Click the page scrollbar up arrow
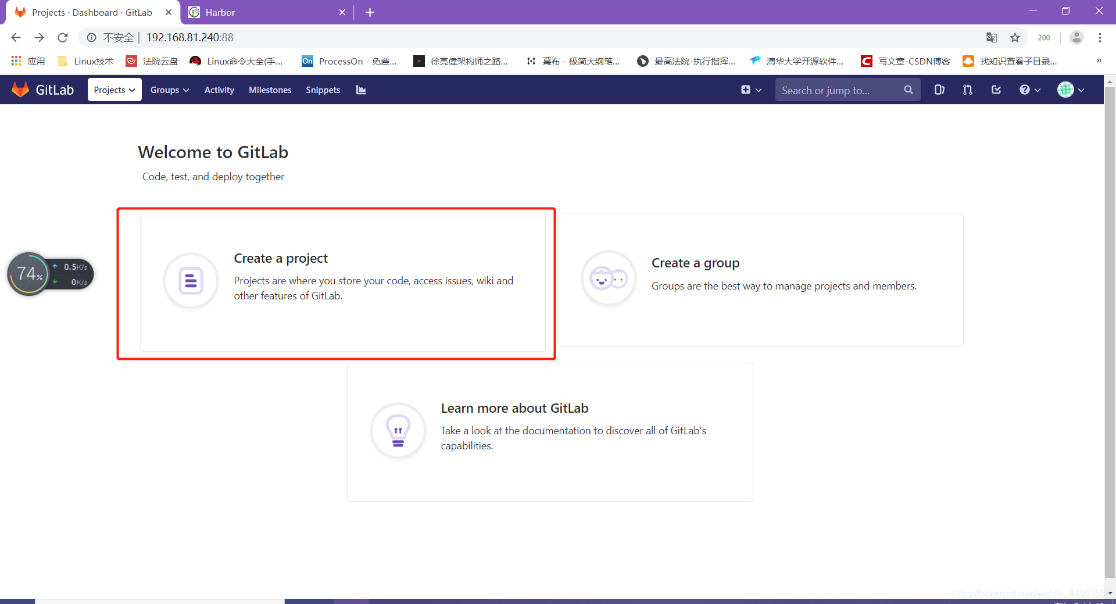1116x604 pixels. pos(1110,81)
